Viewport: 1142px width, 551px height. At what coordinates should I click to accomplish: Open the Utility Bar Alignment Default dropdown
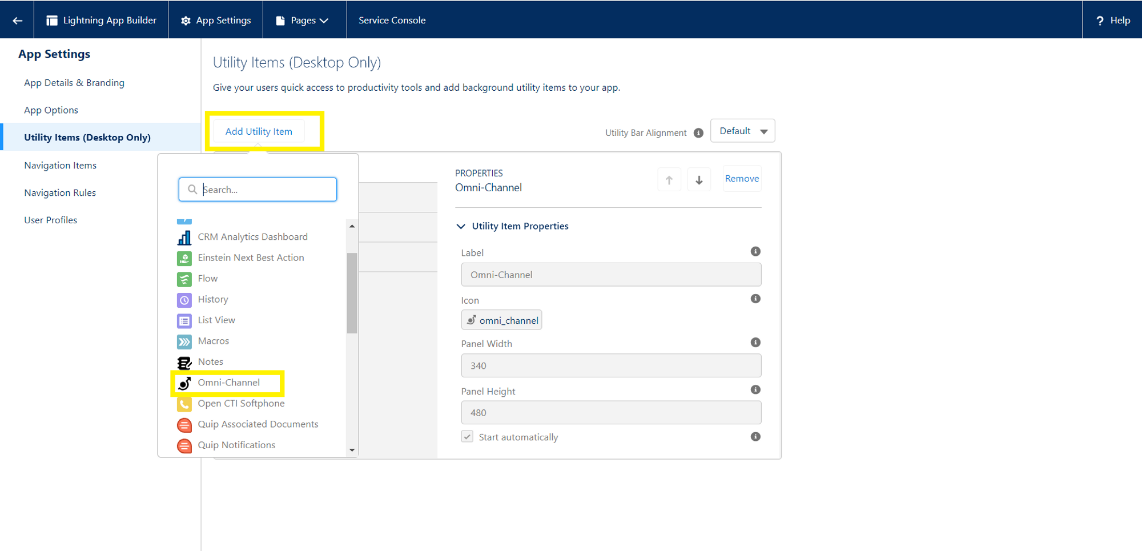(742, 131)
